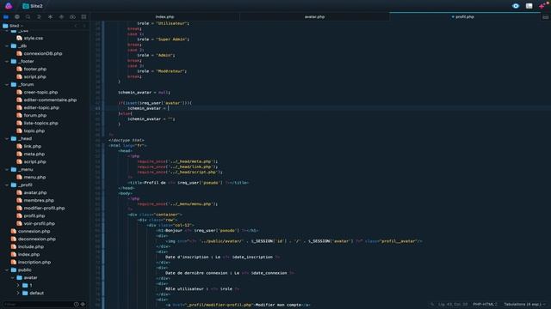551x309 pixels.
Task: Select topic.php in file tree
Action: (x=34, y=130)
